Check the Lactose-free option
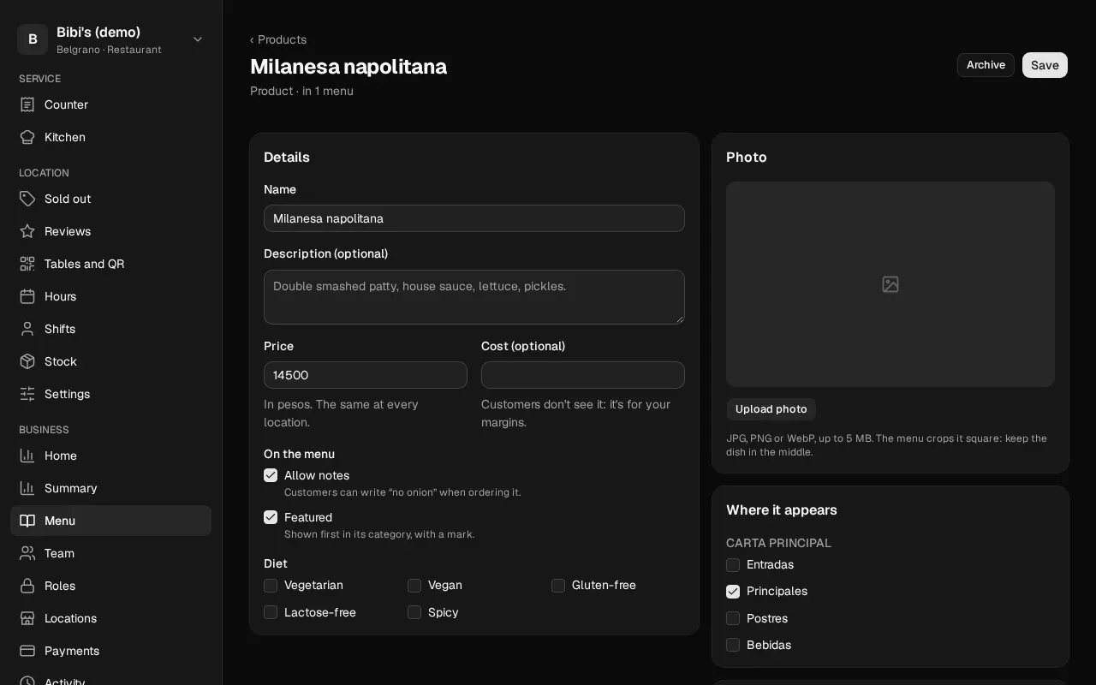This screenshot has height=685, width=1096. click(271, 612)
